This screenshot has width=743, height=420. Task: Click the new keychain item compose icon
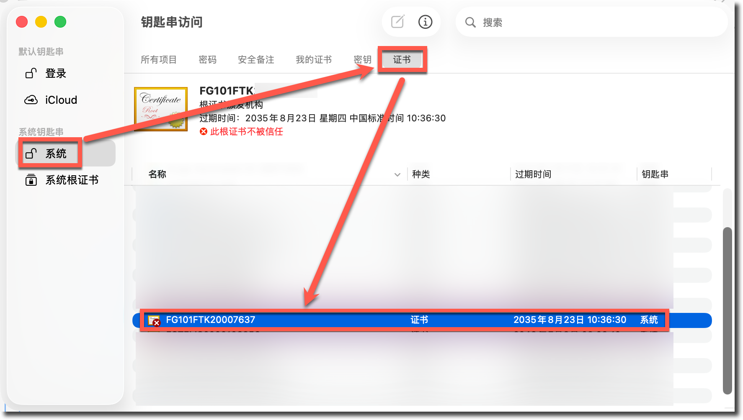pyautogui.click(x=397, y=22)
